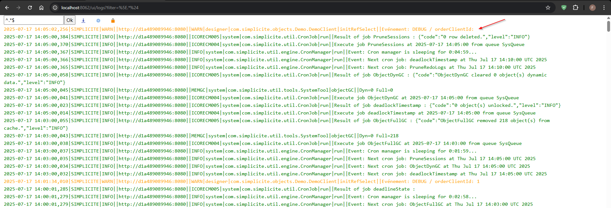Open the green shield extension icon
This screenshot has height=208, width=611.
click(564, 8)
